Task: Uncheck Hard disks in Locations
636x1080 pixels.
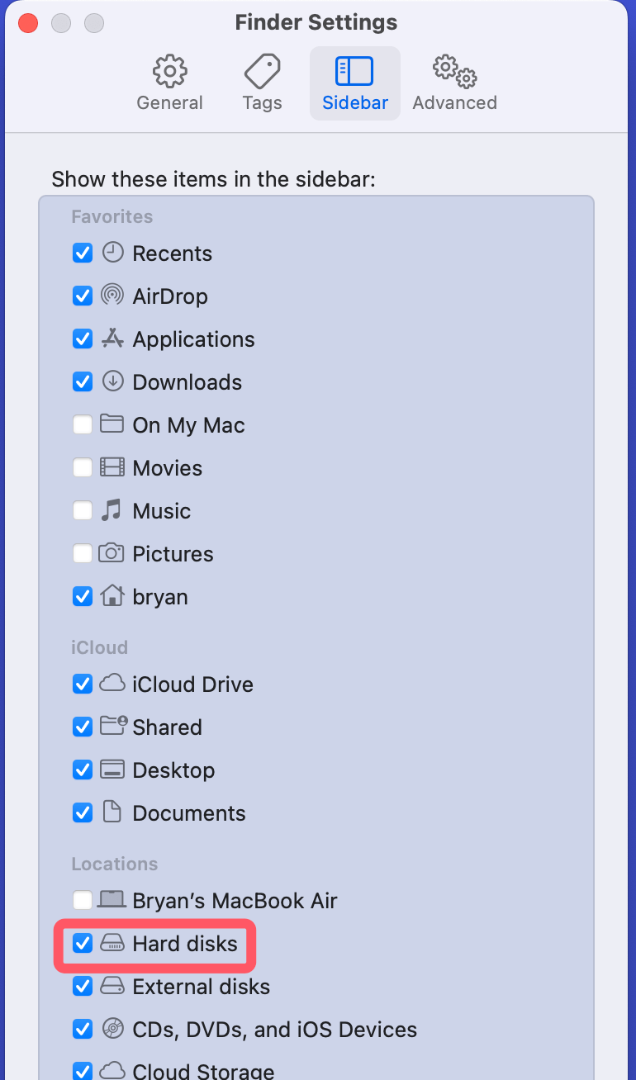Action: point(83,944)
